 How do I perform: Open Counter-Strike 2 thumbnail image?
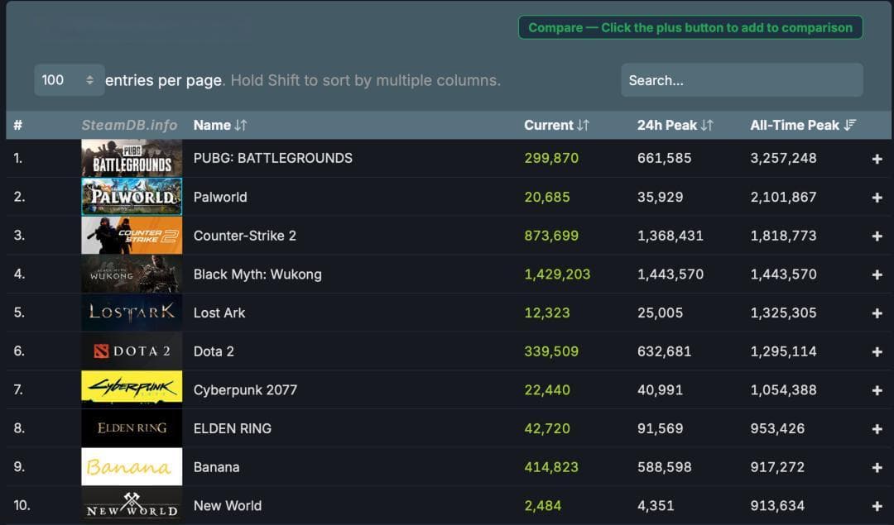(x=132, y=235)
